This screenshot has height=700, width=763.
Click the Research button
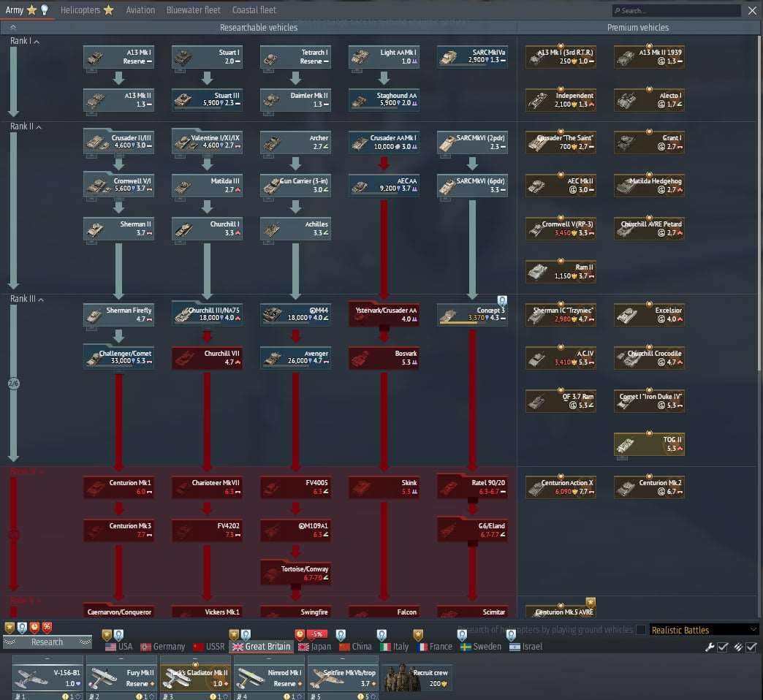[x=48, y=642]
